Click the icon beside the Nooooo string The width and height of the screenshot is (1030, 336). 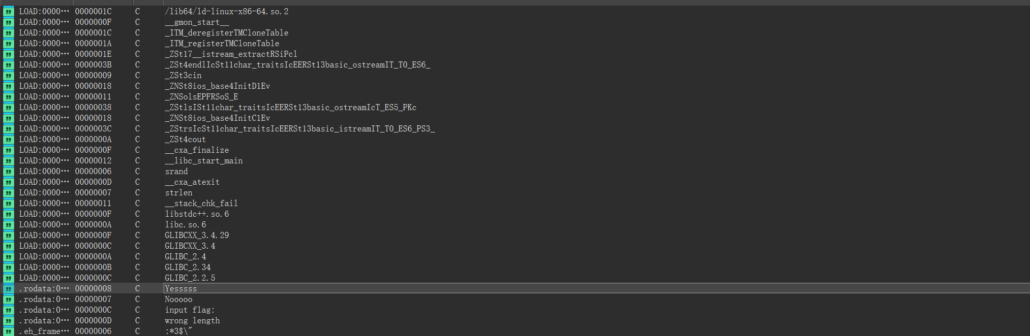coord(8,299)
